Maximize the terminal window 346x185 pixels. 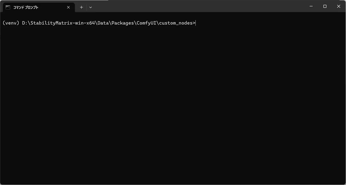click(x=325, y=6)
